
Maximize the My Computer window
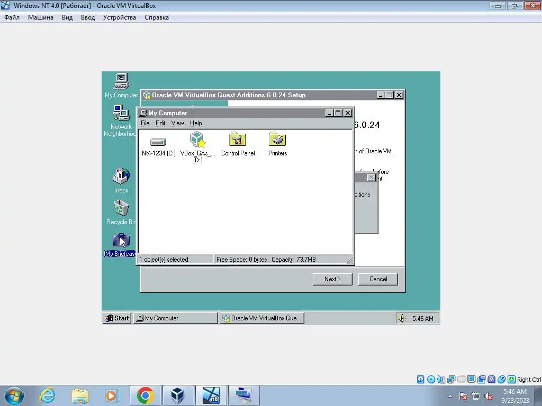(x=338, y=113)
